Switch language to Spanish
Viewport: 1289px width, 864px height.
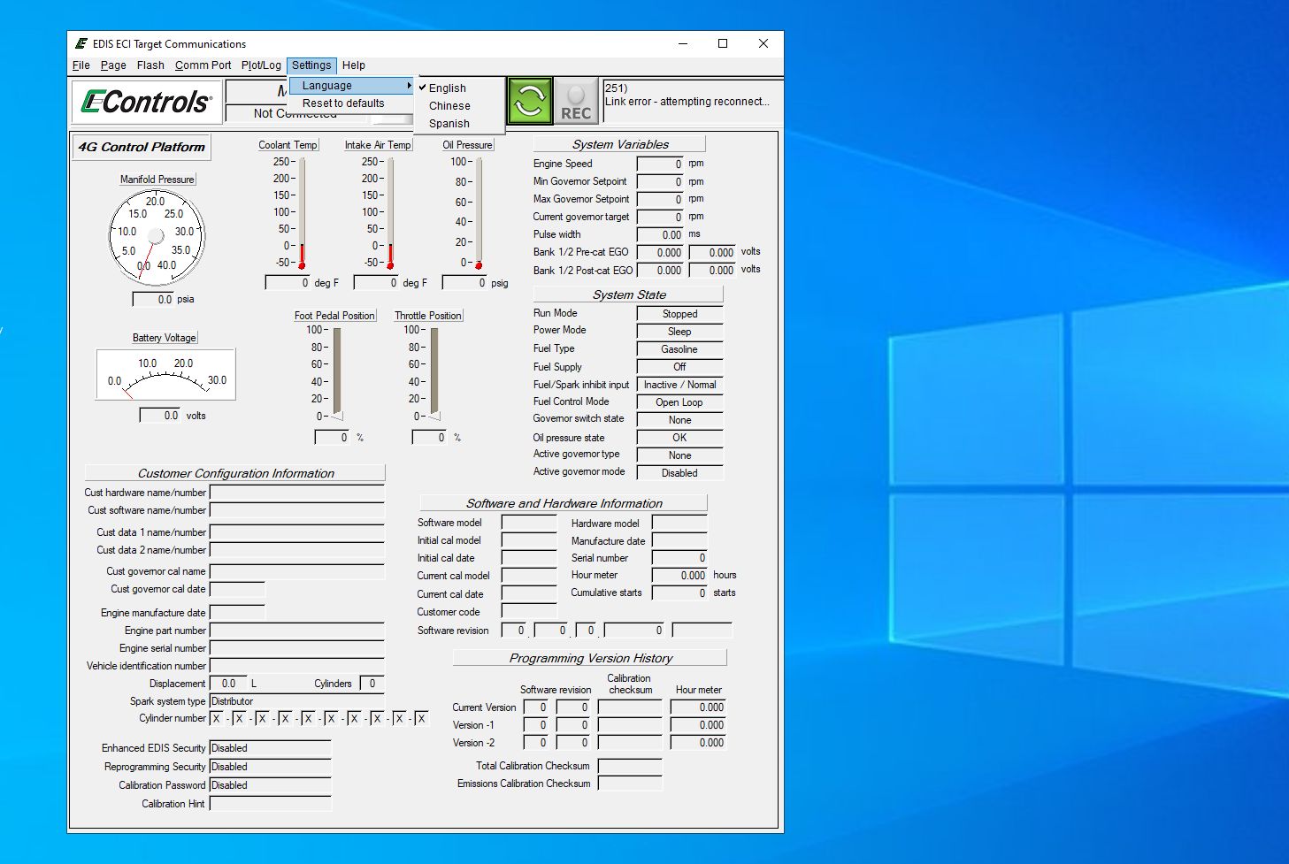[x=449, y=124]
